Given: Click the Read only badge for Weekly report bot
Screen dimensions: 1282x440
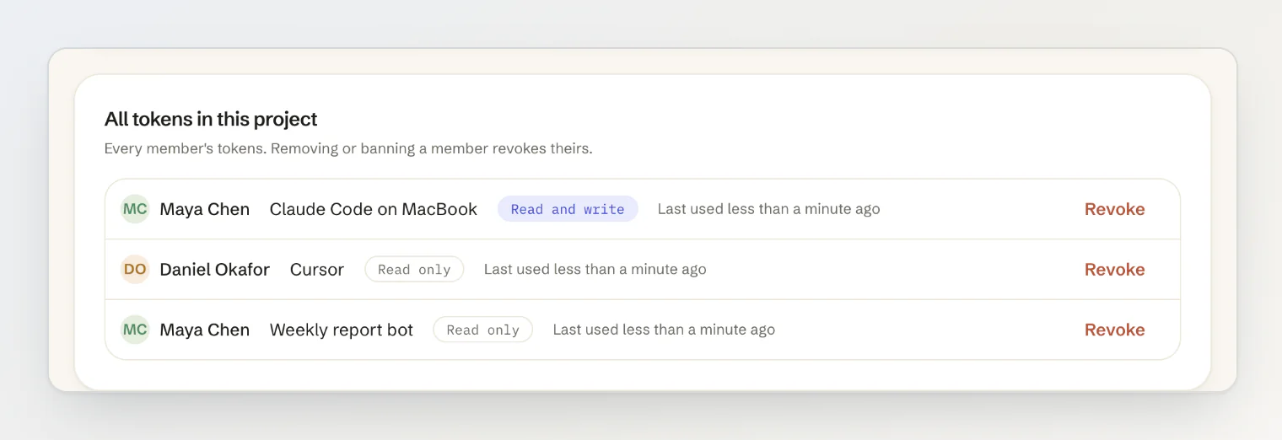Looking at the screenshot, I should [x=482, y=330].
